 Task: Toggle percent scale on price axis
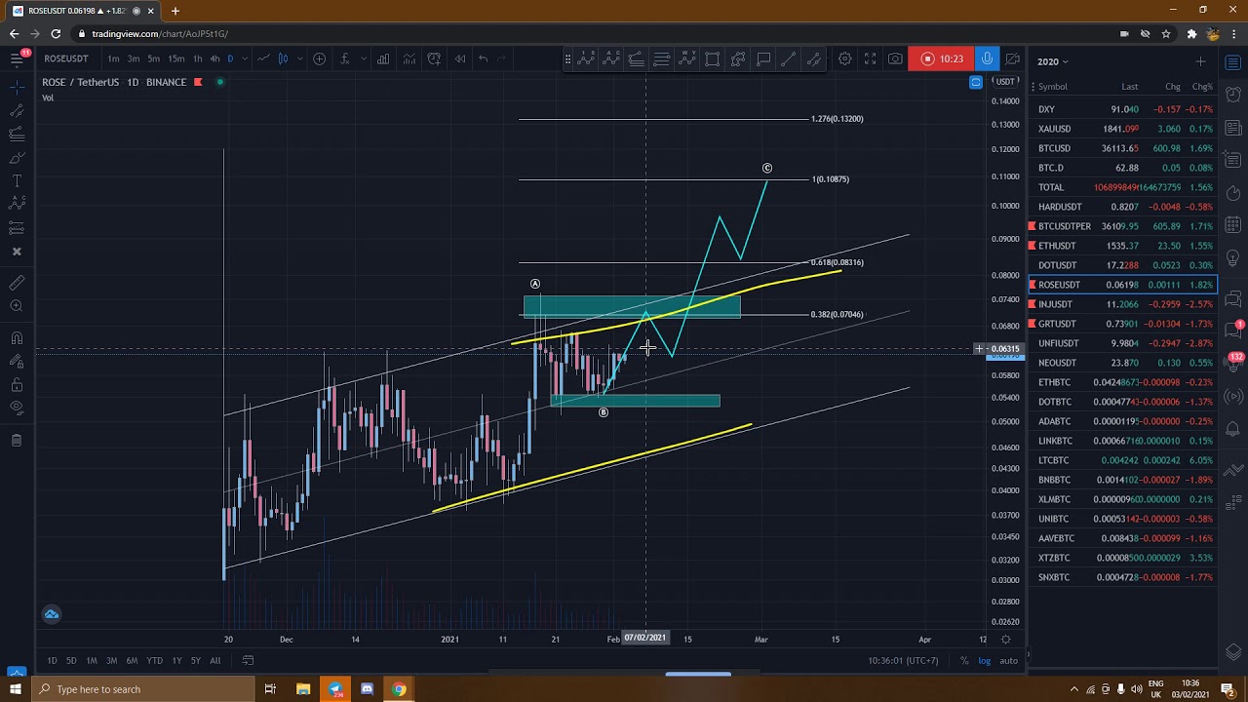[x=964, y=661]
